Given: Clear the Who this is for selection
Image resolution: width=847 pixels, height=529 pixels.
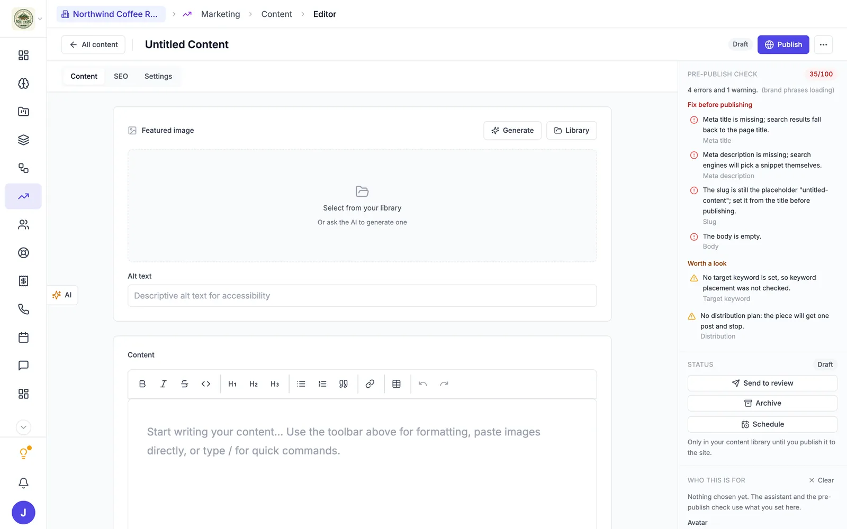Looking at the screenshot, I should pyautogui.click(x=821, y=480).
